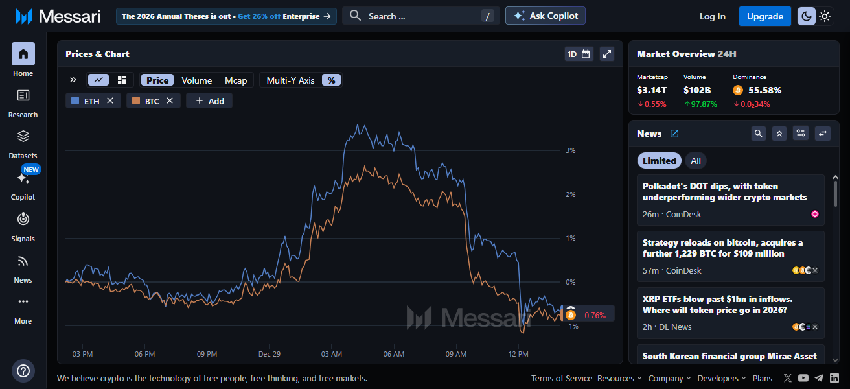850x389 pixels.
Task: Expand the chart to fullscreen
Action: coord(606,54)
